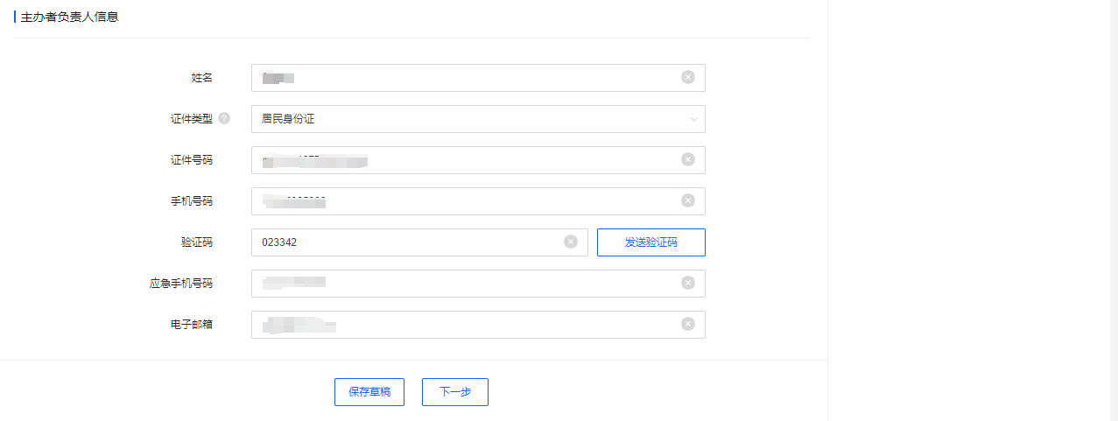Clear the 应急手机号码 field with its X icon
This screenshot has height=421, width=1118.
coord(688,283)
